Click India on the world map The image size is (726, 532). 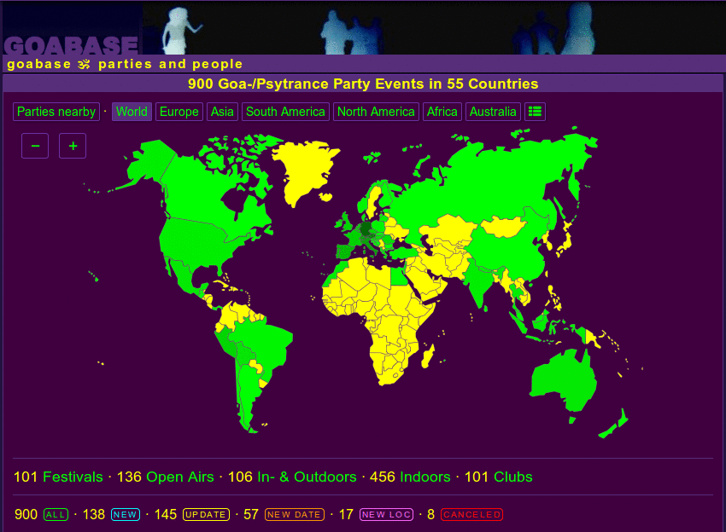[x=479, y=282]
